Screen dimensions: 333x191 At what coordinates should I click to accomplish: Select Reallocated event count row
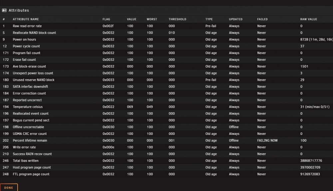[166, 114]
